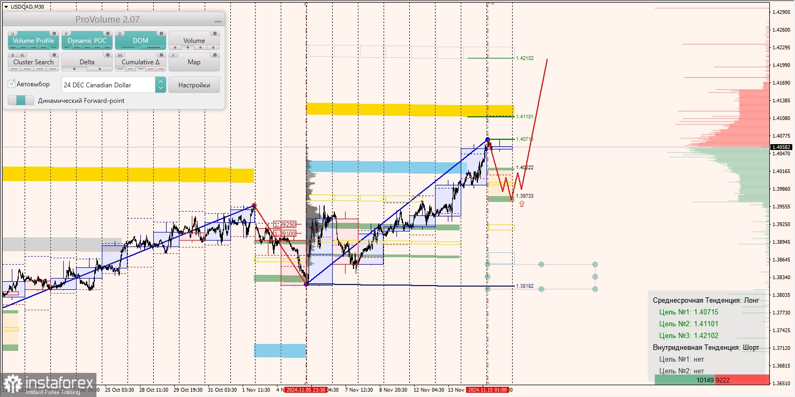Open Volume button's gear settings

[214, 33]
